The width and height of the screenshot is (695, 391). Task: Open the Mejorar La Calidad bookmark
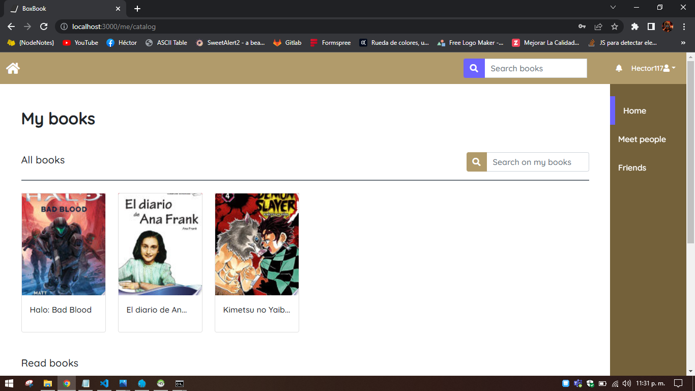coord(546,43)
